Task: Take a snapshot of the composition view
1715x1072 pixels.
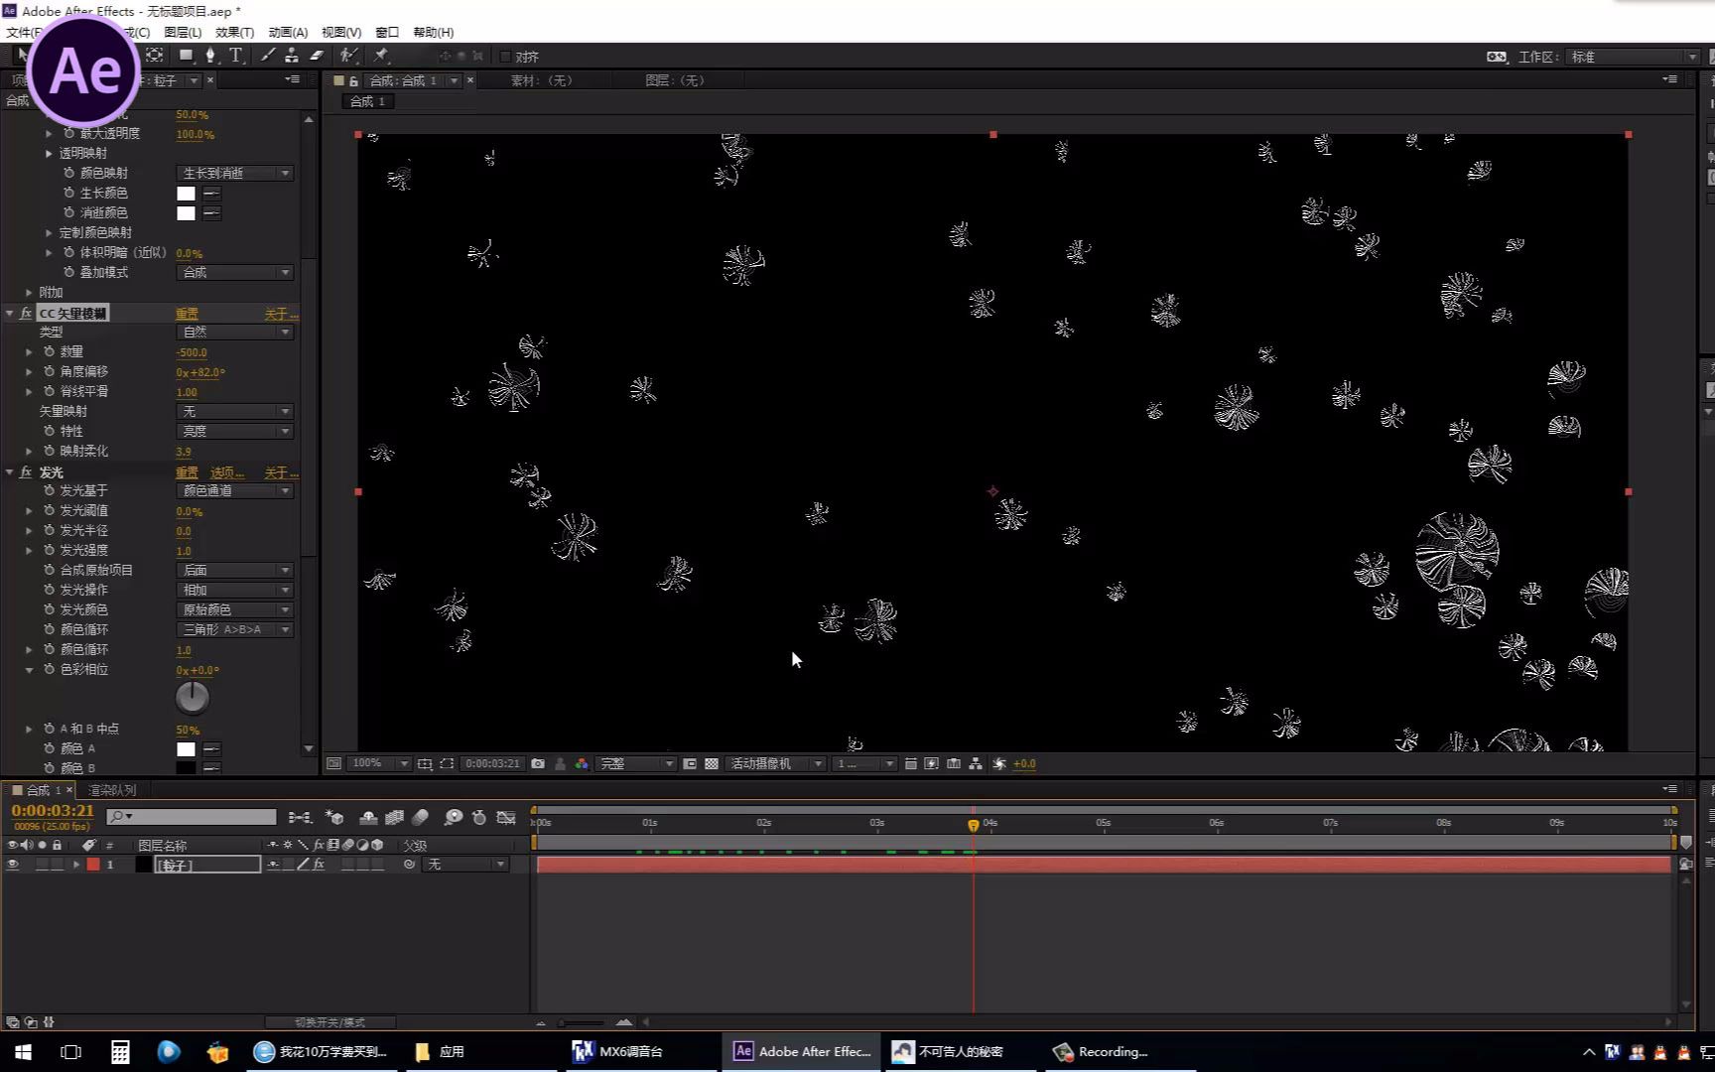Action: (x=538, y=763)
